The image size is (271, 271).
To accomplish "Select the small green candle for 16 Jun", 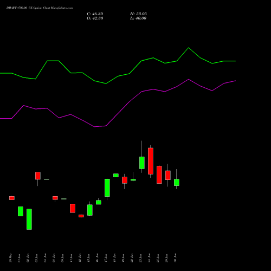I will [x=99, y=202].
